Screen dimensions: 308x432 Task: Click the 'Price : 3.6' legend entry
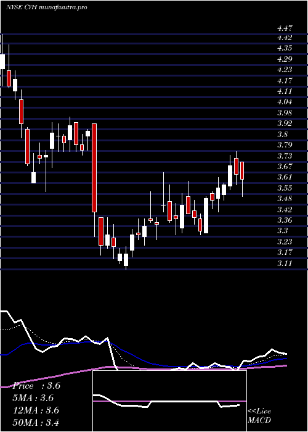[36, 386]
